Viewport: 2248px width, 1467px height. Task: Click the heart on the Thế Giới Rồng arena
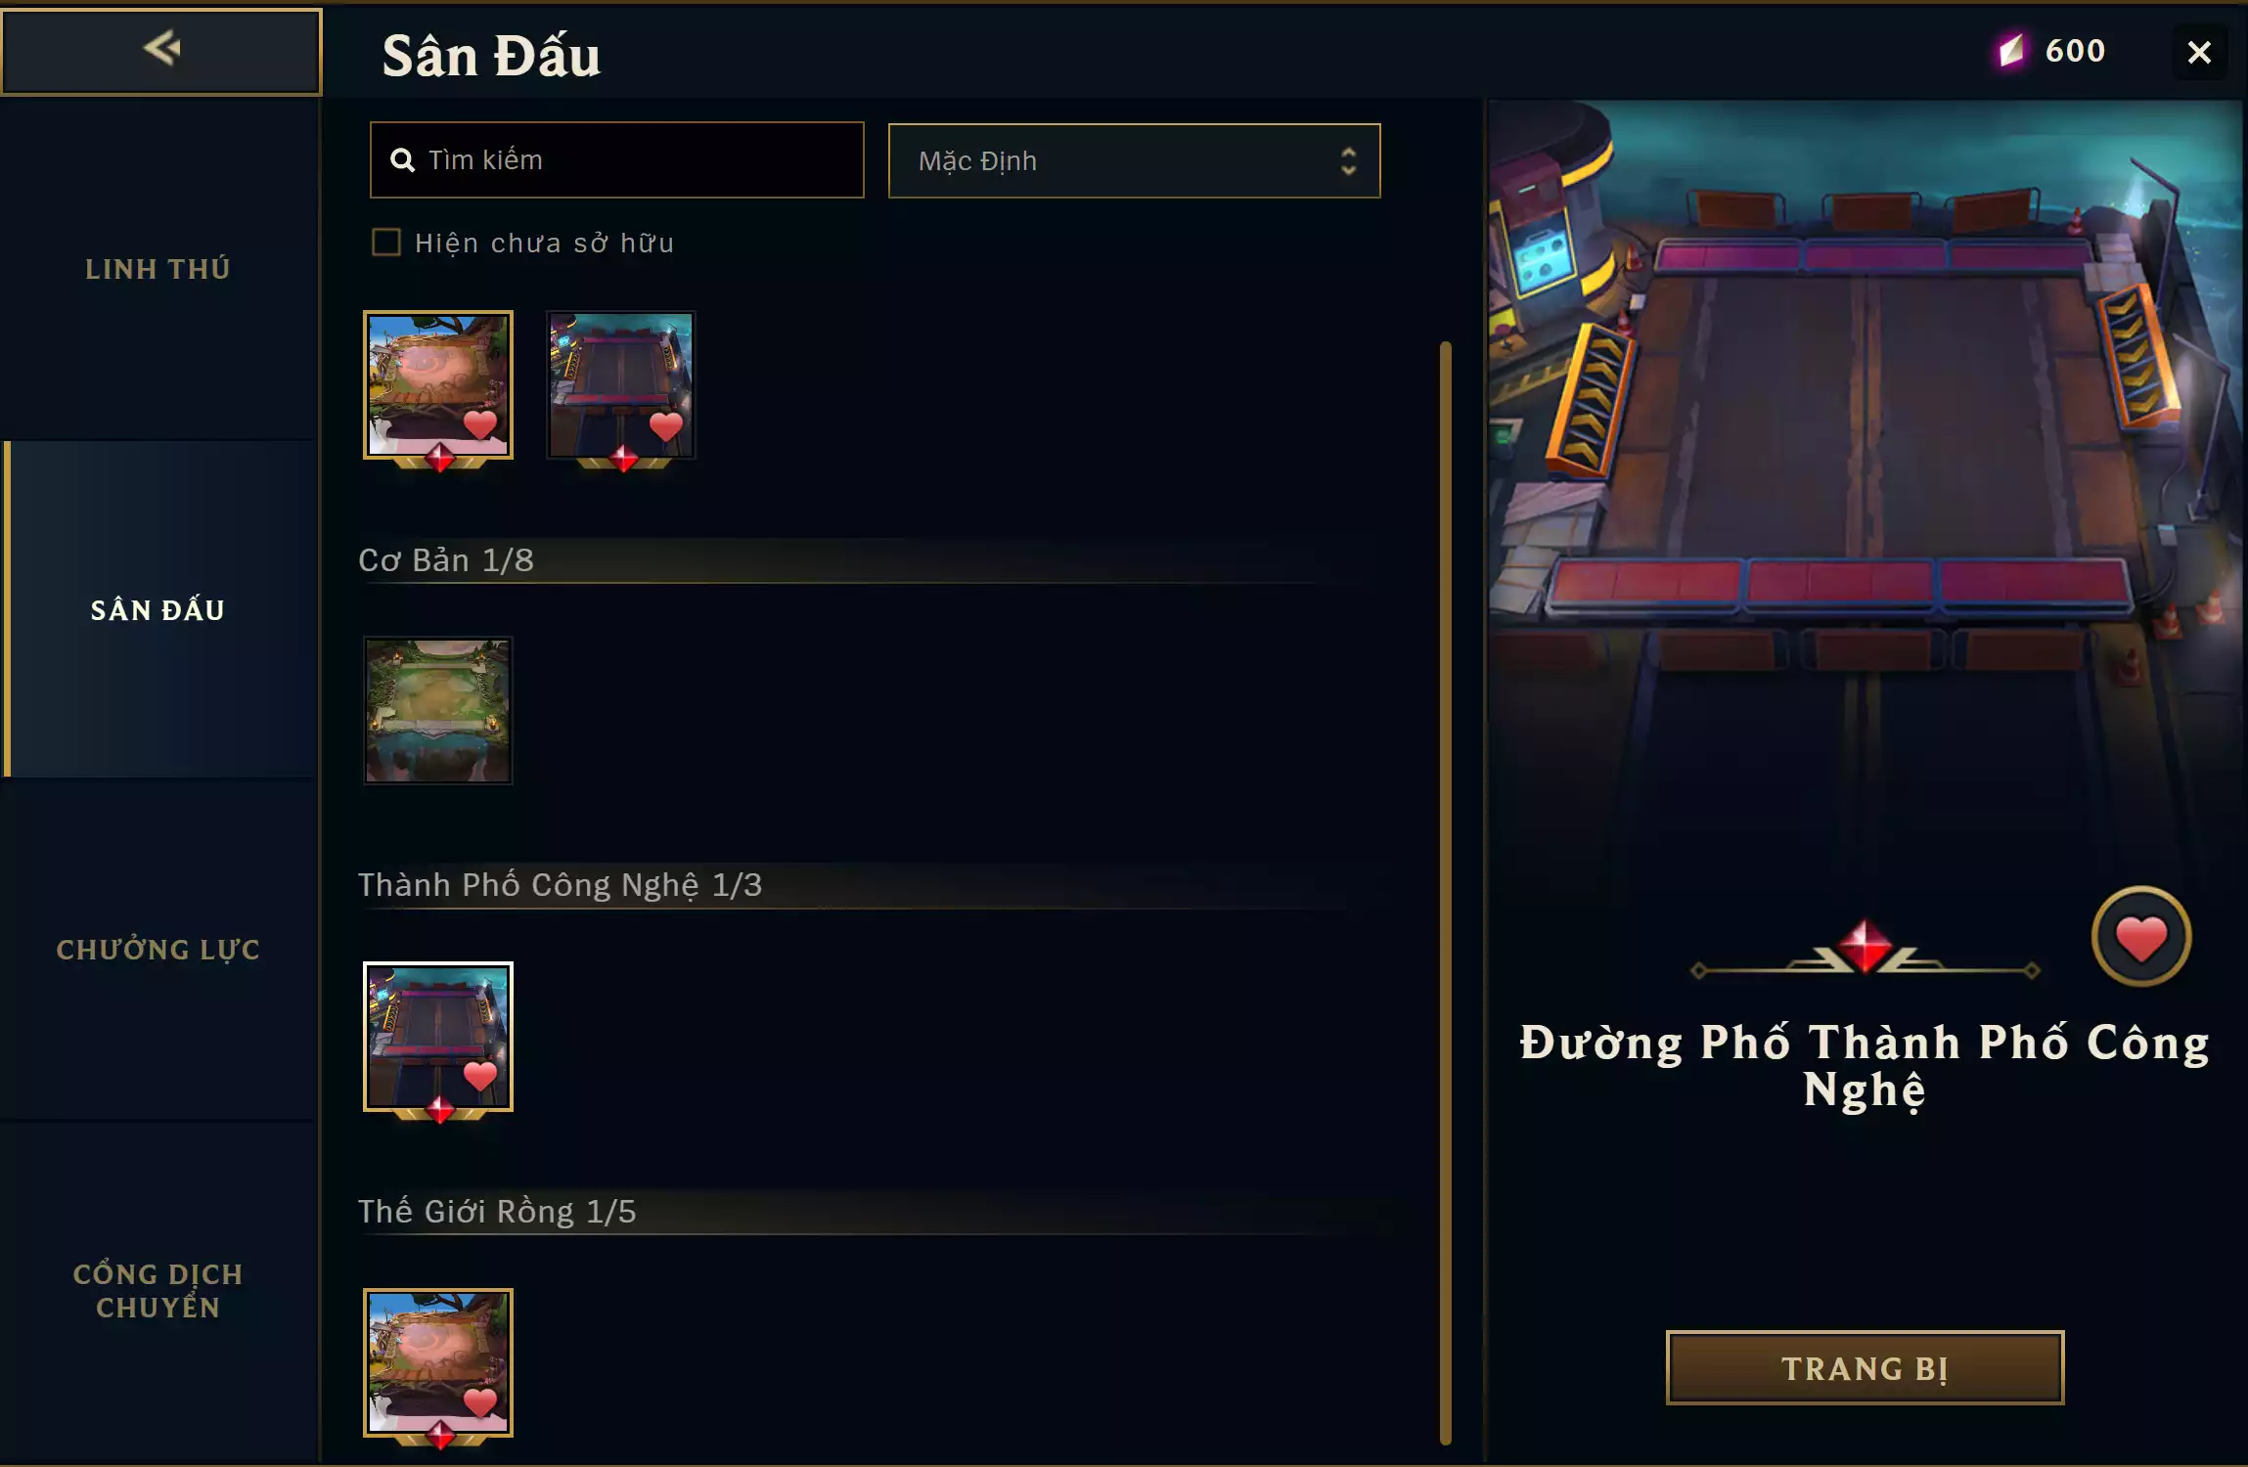tap(479, 1401)
